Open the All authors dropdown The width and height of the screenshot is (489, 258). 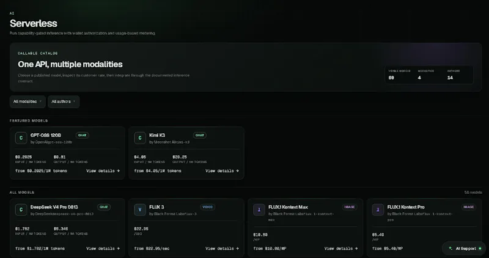(x=64, y=101)
